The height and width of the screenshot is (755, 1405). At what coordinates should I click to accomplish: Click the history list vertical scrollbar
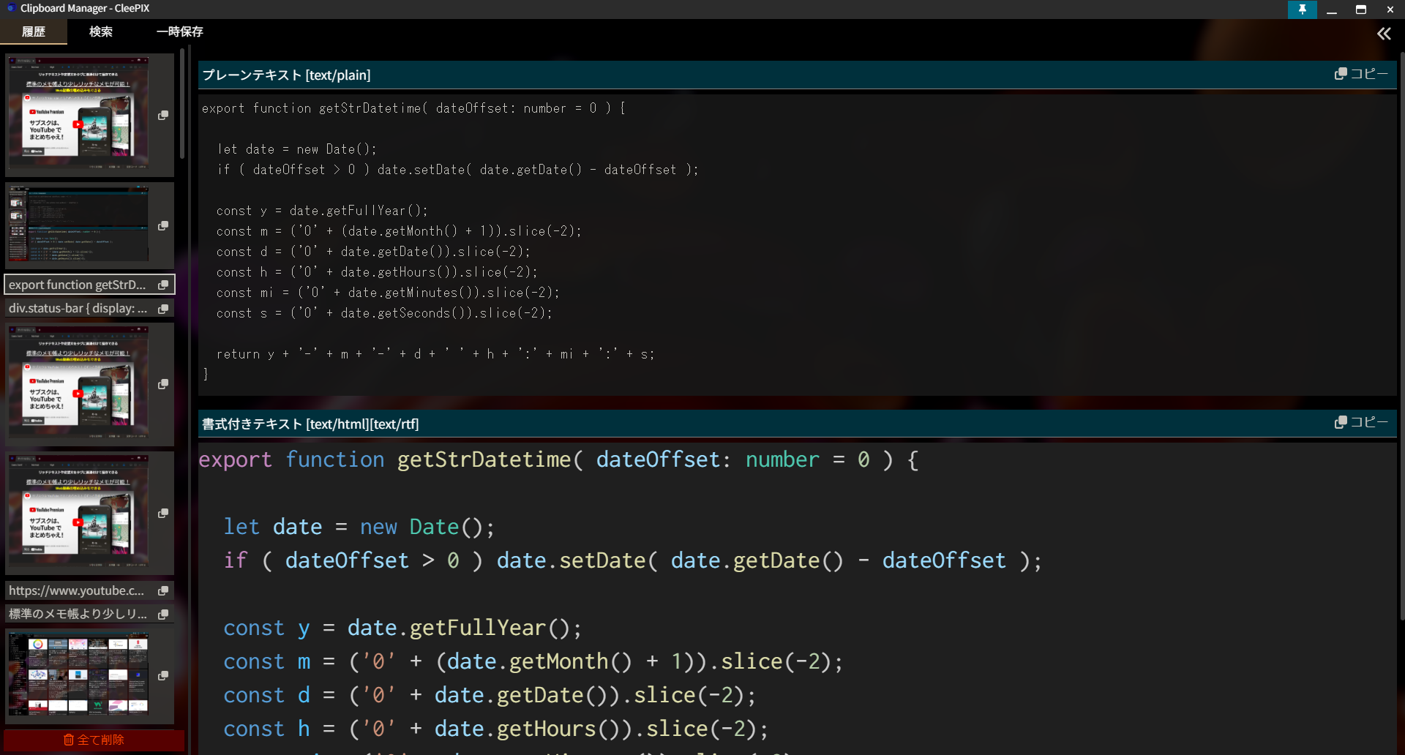click(182, 102)
